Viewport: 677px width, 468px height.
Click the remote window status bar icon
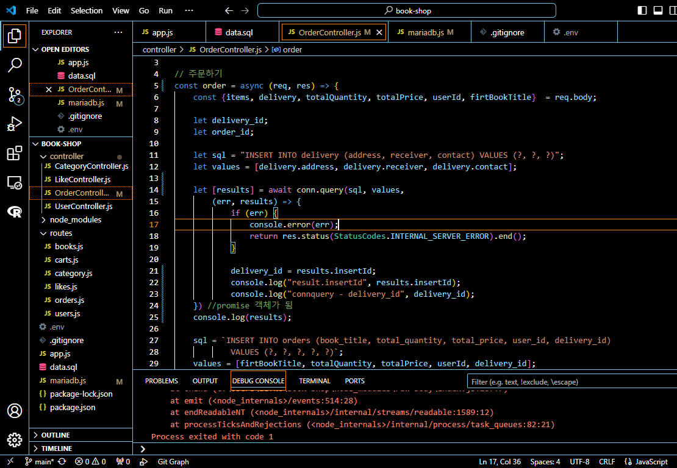click(10, 461)
